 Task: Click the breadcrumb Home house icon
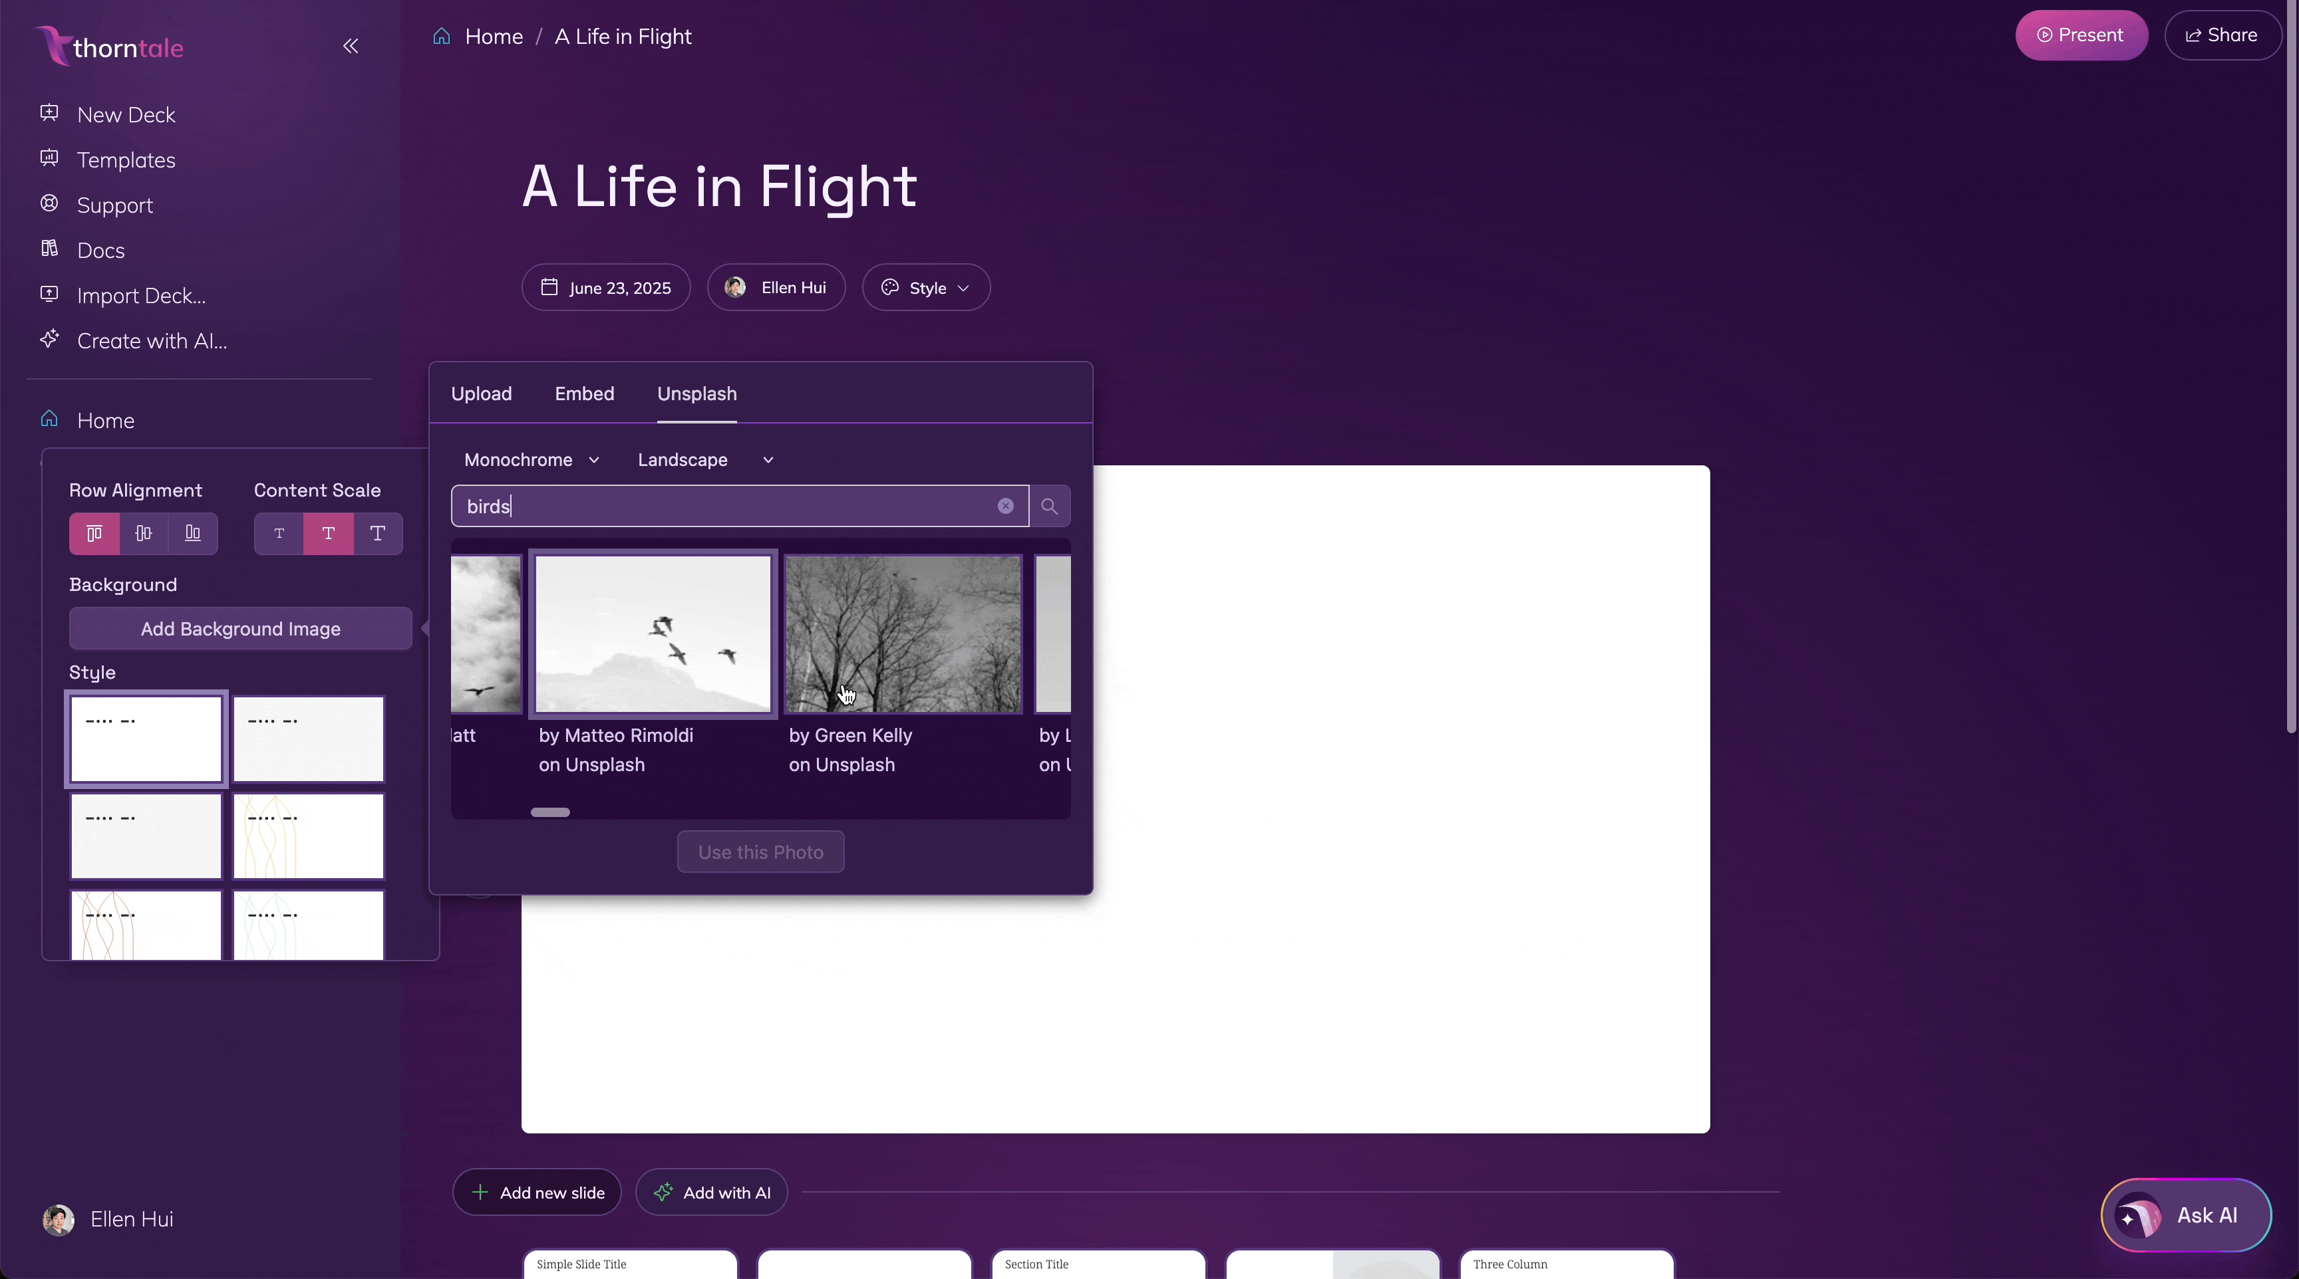pos(442,37)
